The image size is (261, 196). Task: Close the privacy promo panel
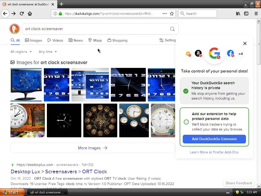pyautogui.click(x=245, y=43)
